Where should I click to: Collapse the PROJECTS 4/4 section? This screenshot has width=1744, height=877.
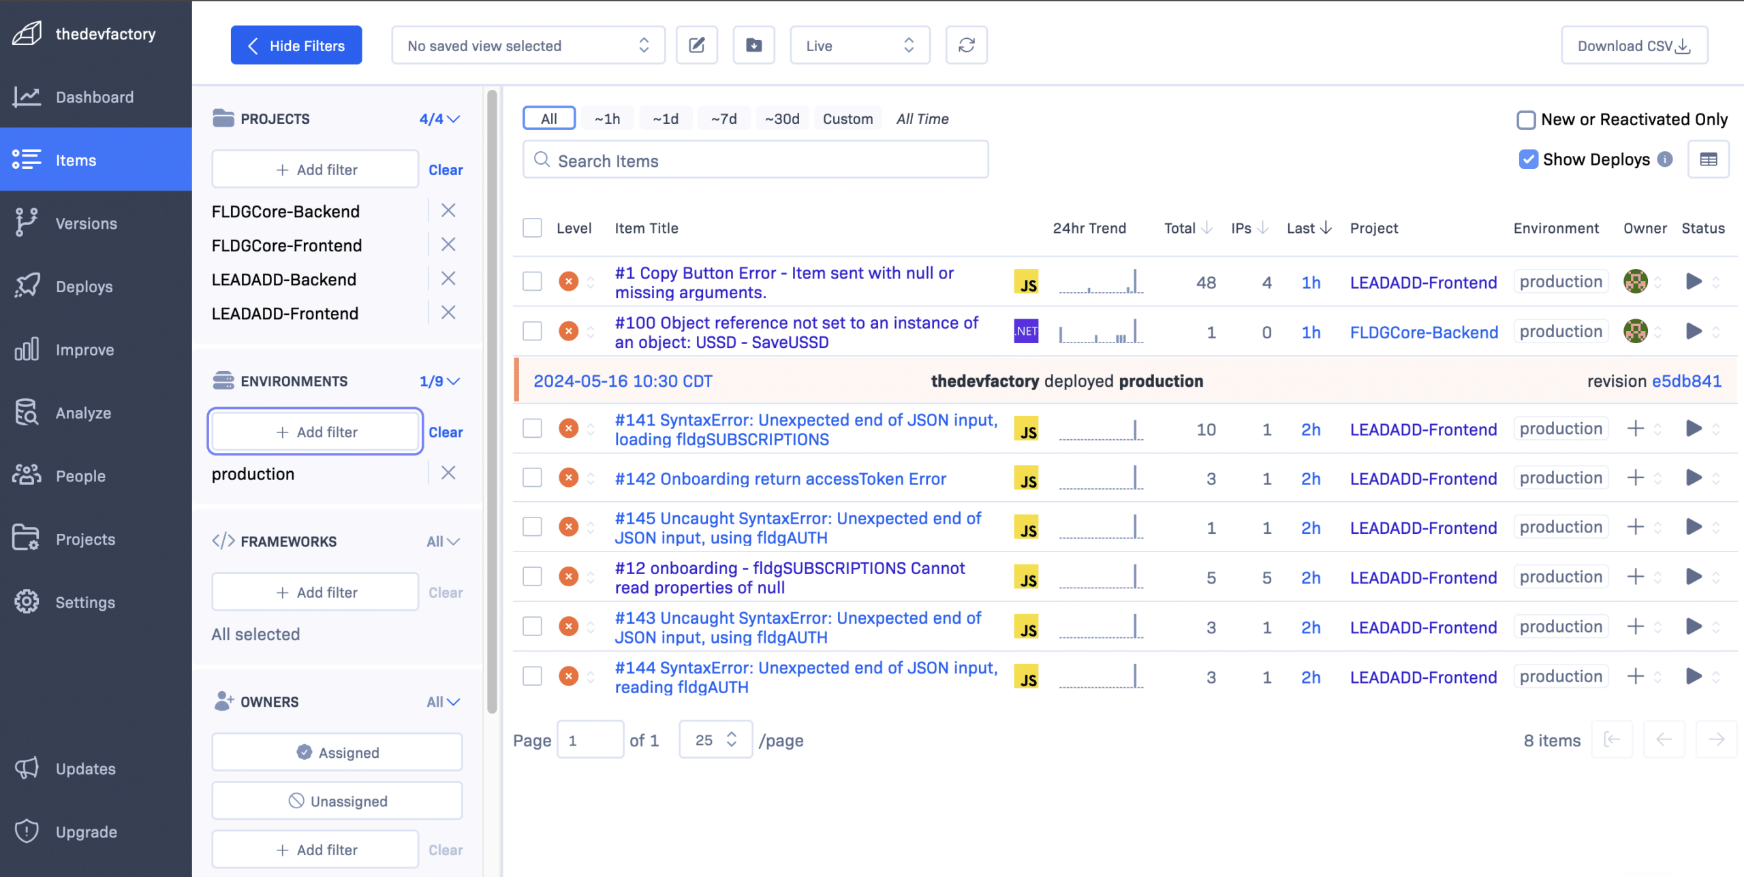[x=440, y=118]
